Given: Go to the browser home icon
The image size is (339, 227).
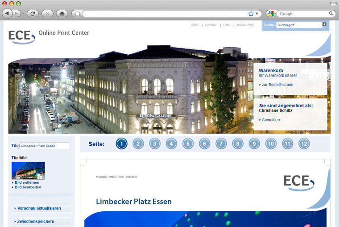Looking at the screenshot, I should click(x=62, y=14).
